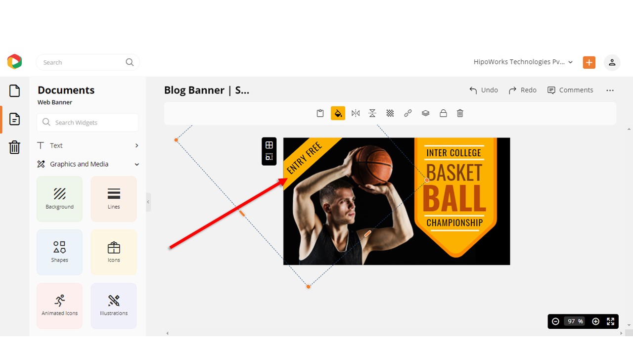Open the trash section in left sidebar
The width and height of the screenshot is (633, 356).
pyautogui.click(x=14, y=147)
